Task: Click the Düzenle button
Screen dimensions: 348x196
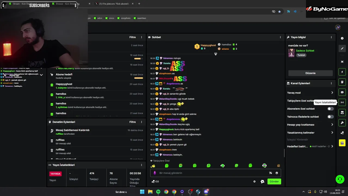Action: (x=310, y=73)
